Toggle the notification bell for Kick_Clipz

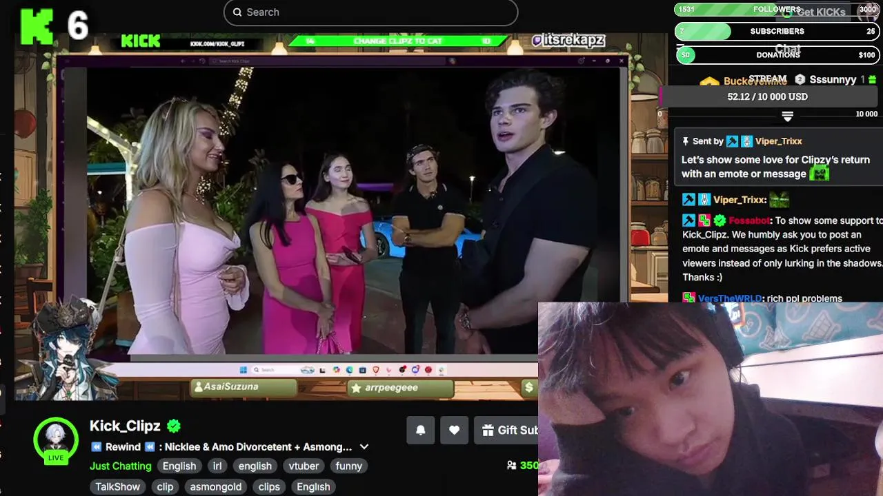coord(420,431)
